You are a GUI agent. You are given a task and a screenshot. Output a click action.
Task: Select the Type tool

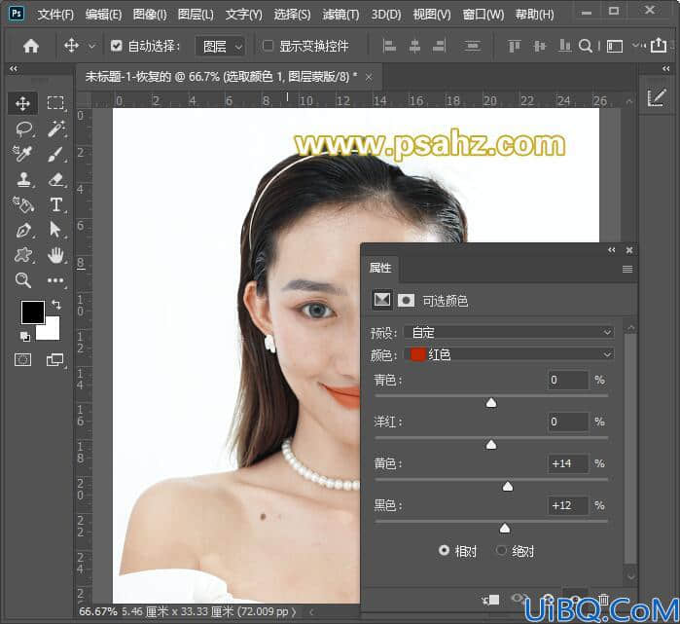click(56, 204)
